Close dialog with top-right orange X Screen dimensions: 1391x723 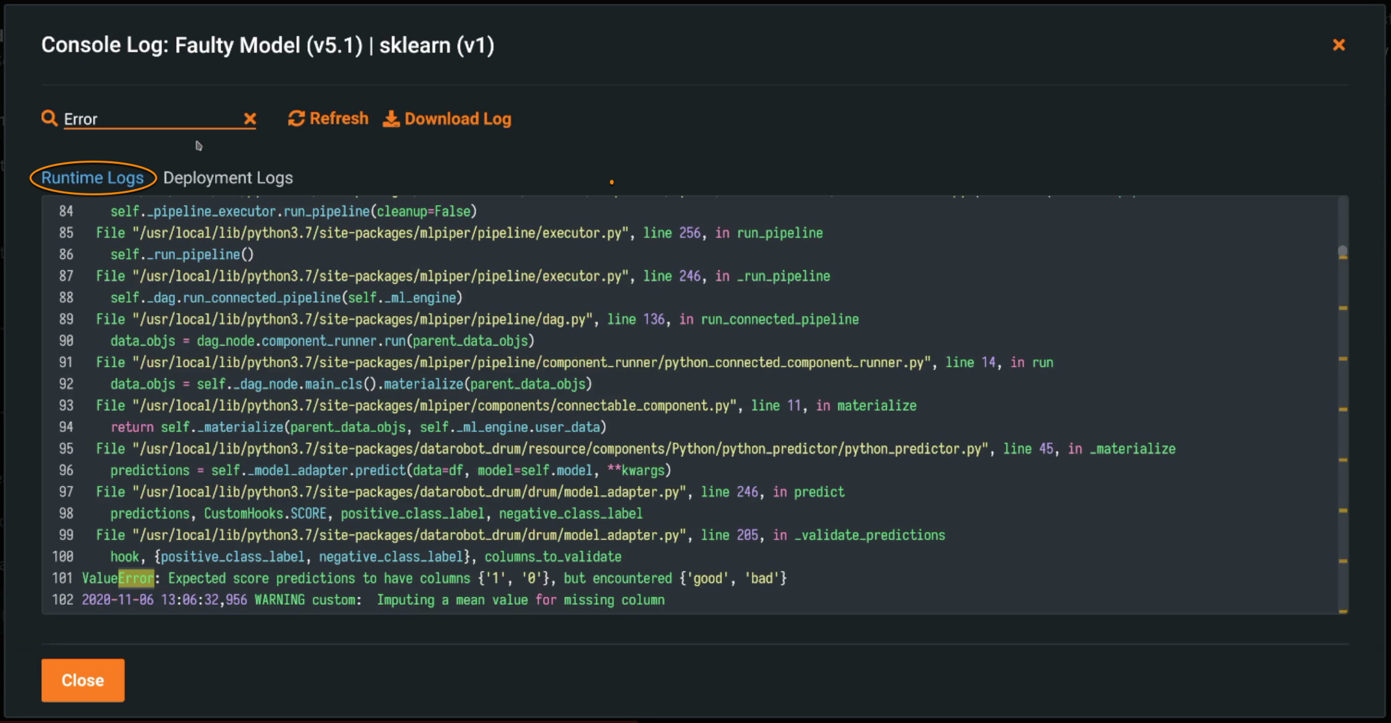(x=1339, y=45)
